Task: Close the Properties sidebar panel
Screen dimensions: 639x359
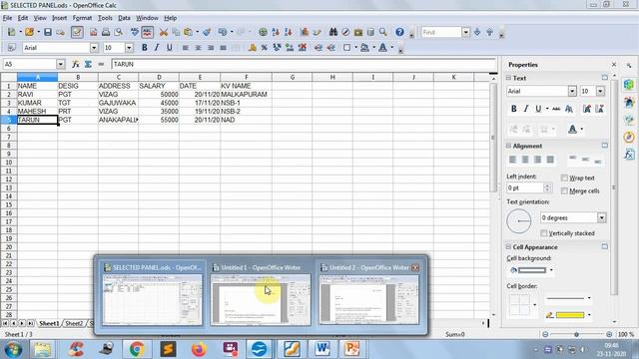Action: [x=614, y=65]
